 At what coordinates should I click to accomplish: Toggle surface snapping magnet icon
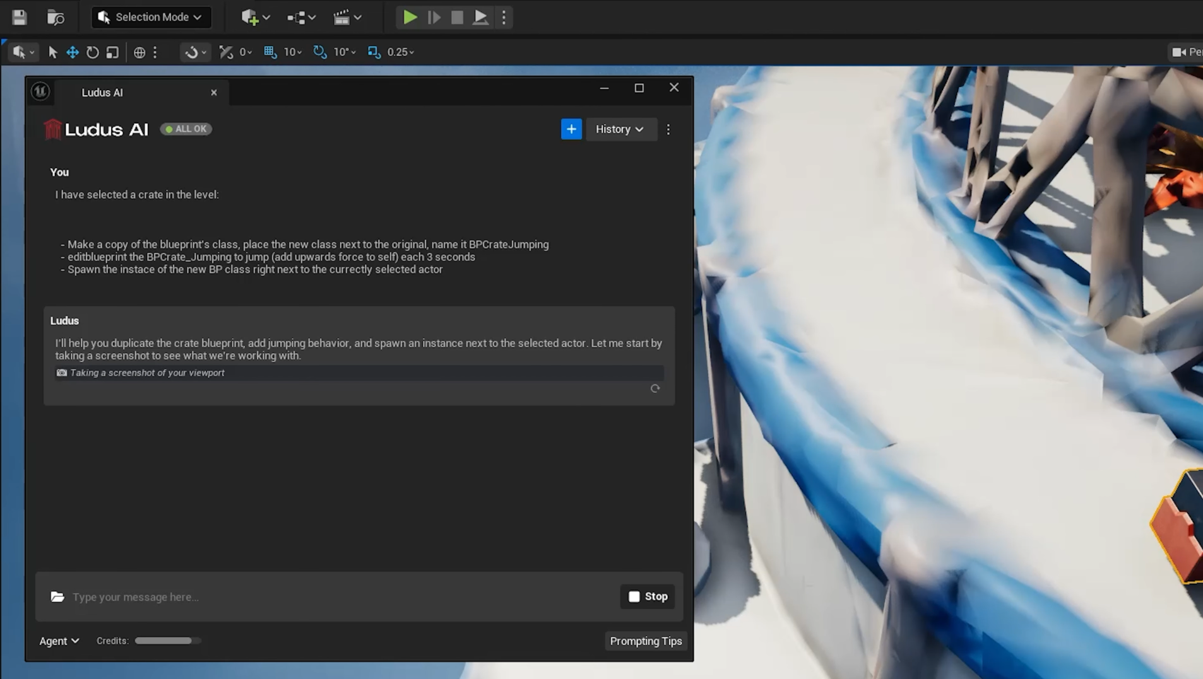point(191,52)
